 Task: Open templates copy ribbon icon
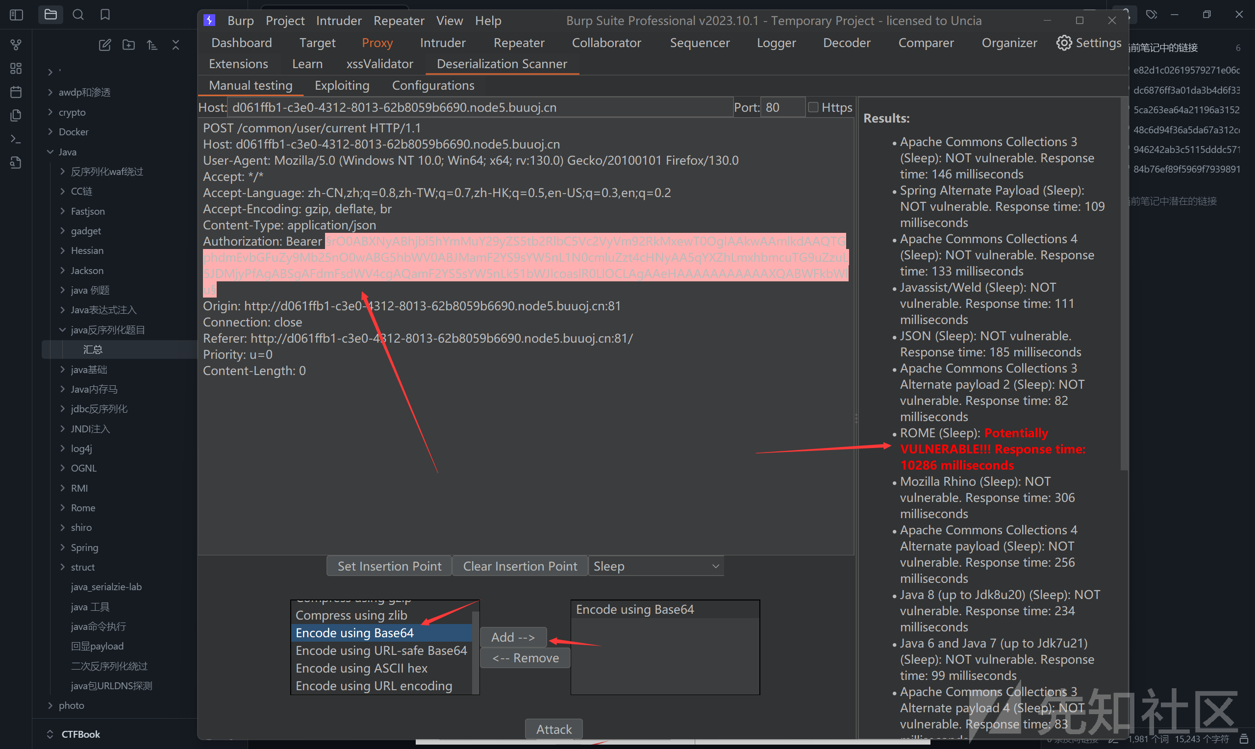(16, 115)
